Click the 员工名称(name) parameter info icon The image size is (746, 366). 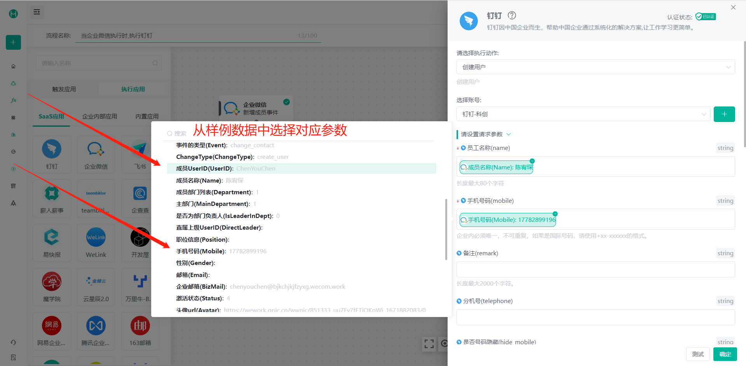tap(463, 148)
